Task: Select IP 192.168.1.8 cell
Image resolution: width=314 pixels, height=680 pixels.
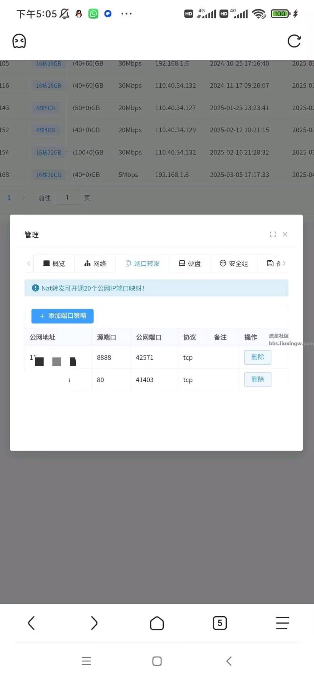Action: pyautogui.click(x=172, y=175)
